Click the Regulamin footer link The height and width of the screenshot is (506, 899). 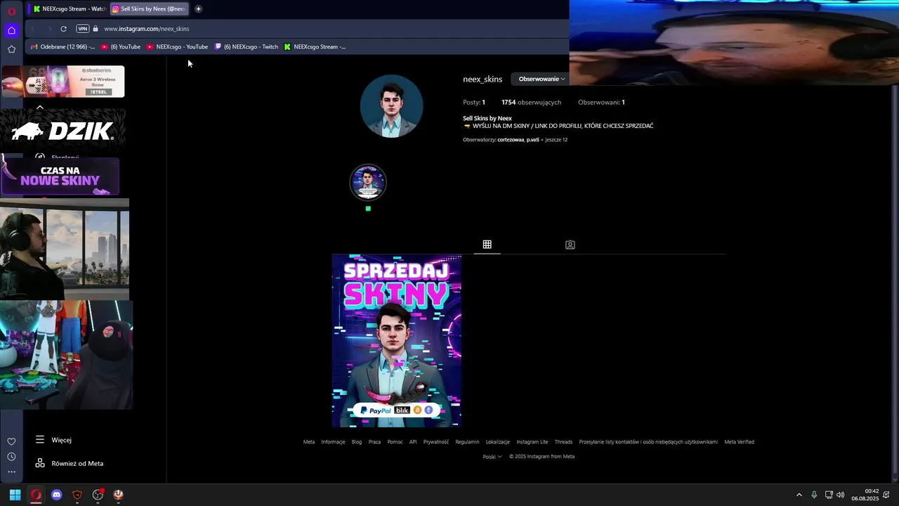(467, 442)
